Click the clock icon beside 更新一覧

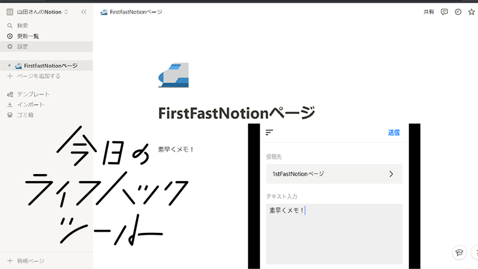coord(10,36)
